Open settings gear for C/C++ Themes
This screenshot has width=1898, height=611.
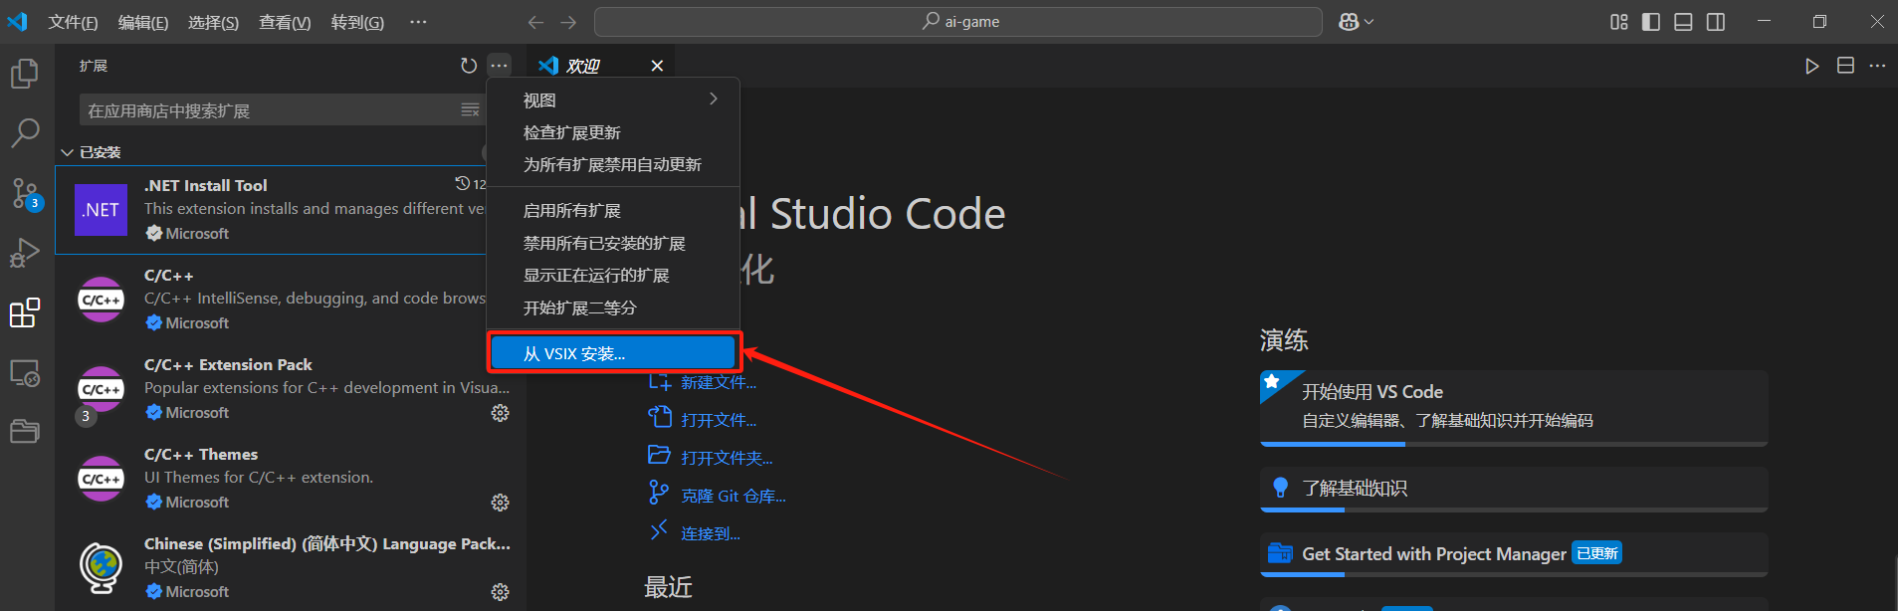(x=501, y=503)
